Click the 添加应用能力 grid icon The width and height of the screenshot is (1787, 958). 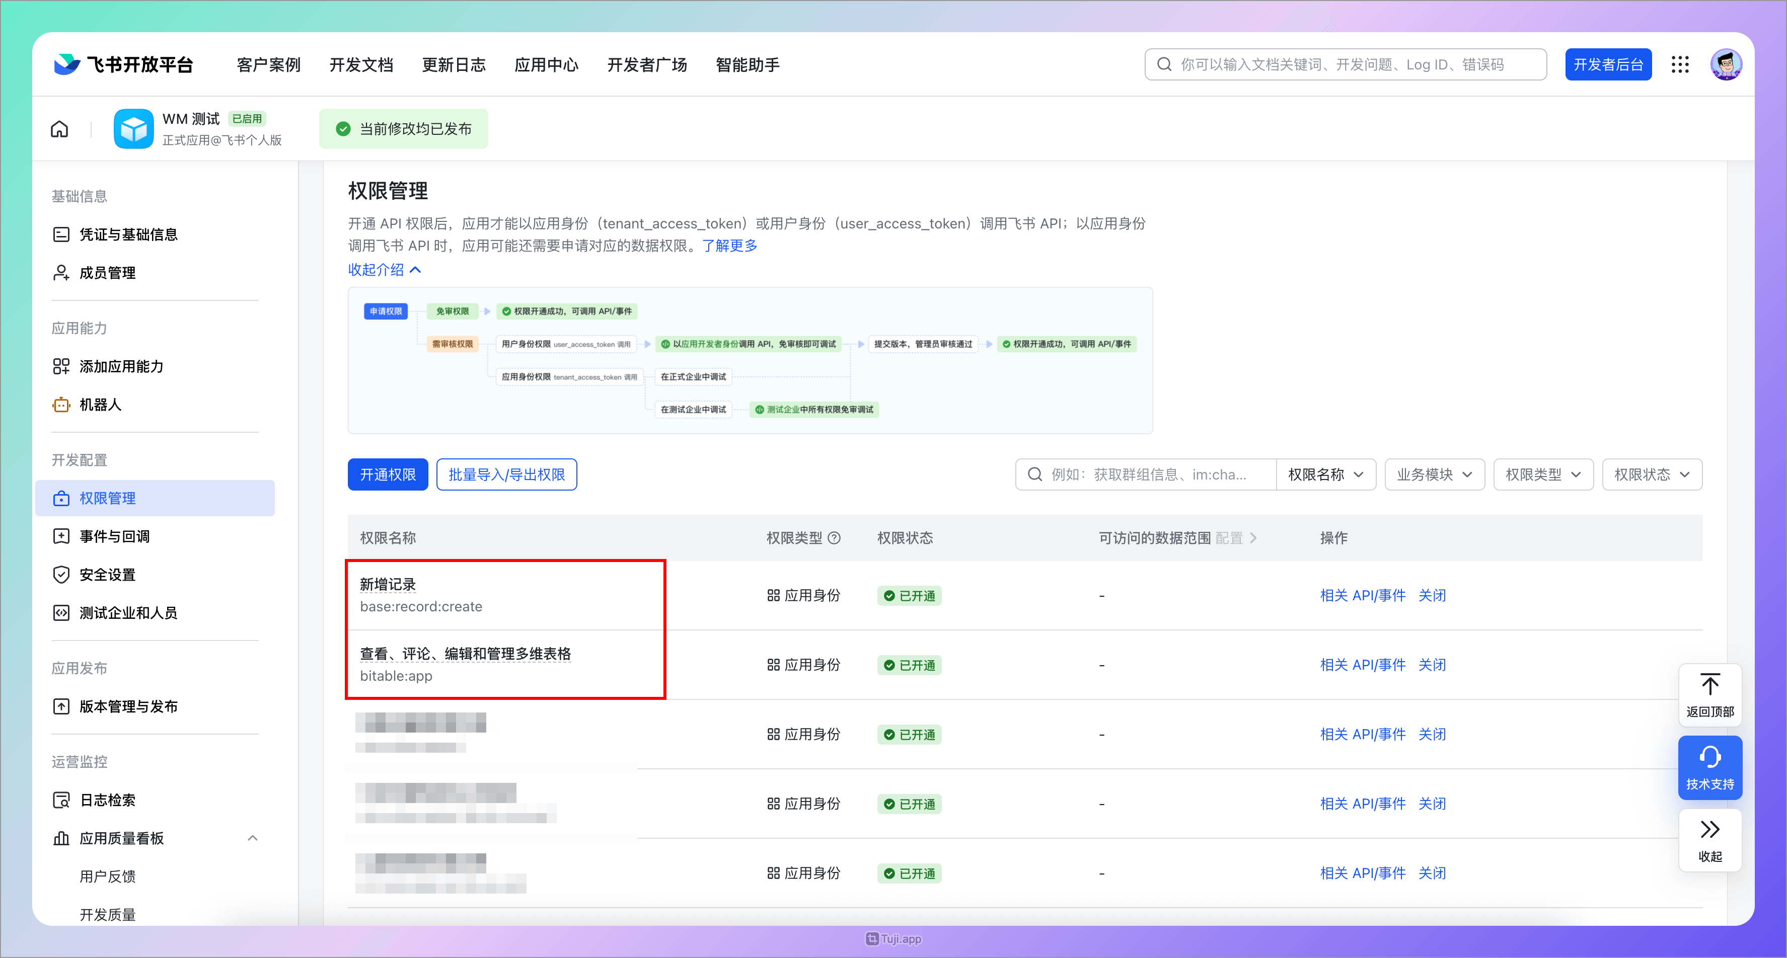pyautogui.click(x=61, y=366)
